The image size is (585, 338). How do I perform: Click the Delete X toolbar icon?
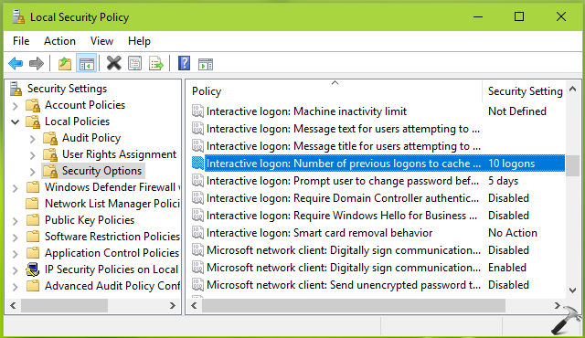point(113,63)
